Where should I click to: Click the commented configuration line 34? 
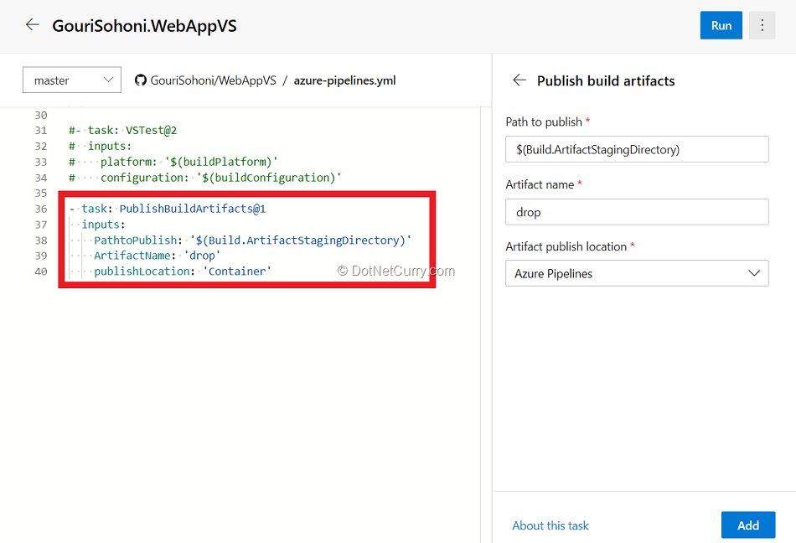pos(205,178)
